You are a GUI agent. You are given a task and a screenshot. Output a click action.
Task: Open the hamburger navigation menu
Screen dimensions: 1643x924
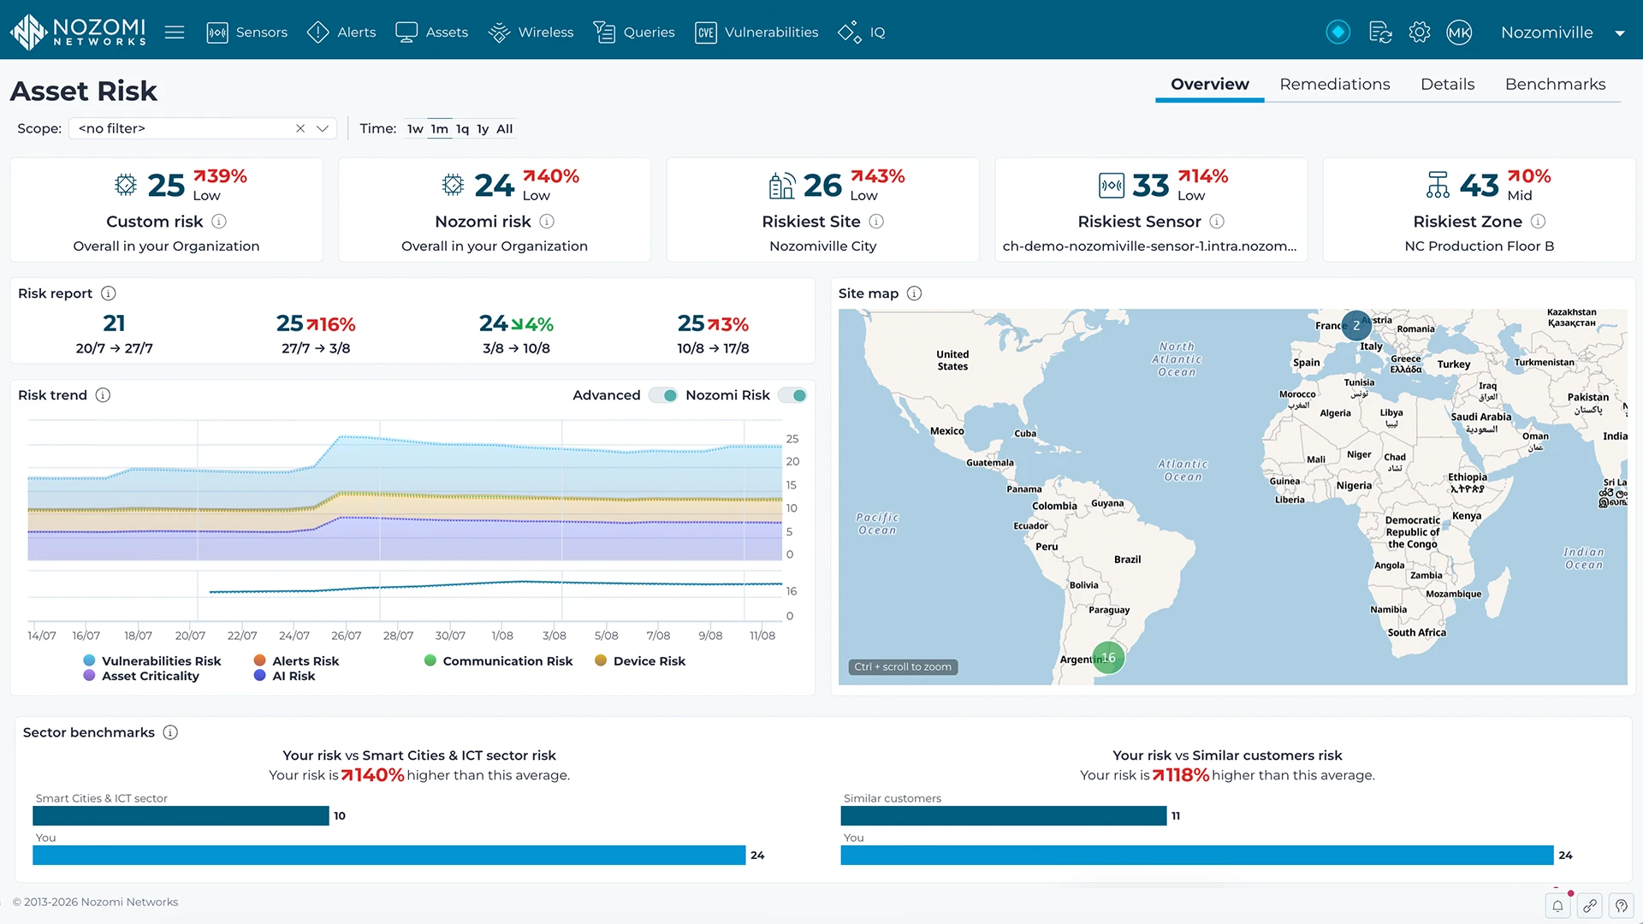175,33
